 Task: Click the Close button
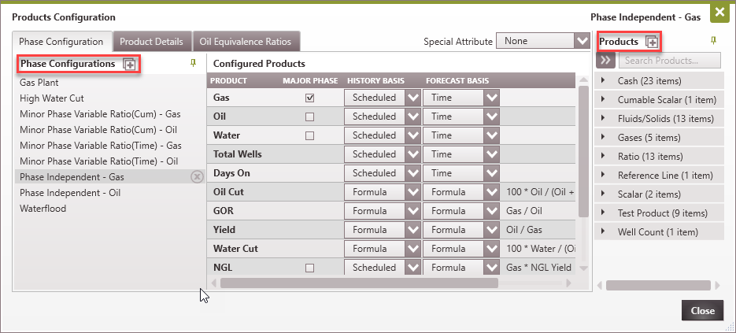point(702,310)
